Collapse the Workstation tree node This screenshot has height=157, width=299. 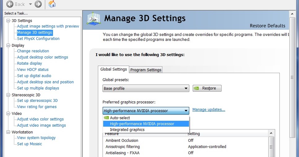click(x=8, y=132)
